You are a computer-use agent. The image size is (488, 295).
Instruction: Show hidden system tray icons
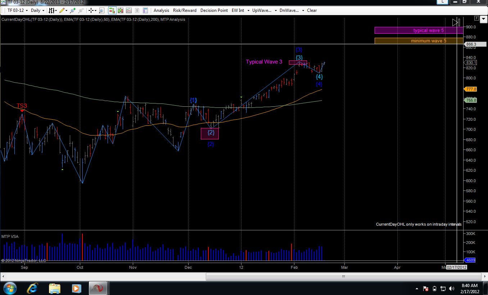[x=417, y=289]
